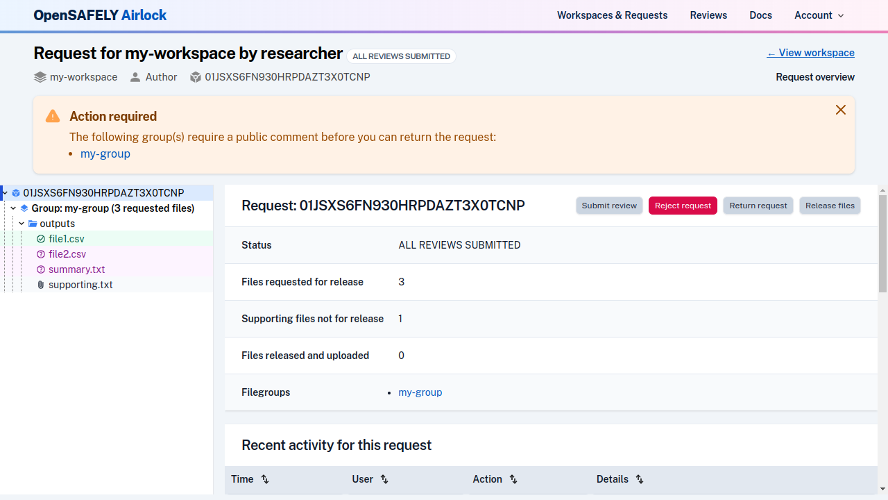The height and width of the screenshot is (500, 888).
Task: Follow the View workspace link
Action: click(810, 53)
